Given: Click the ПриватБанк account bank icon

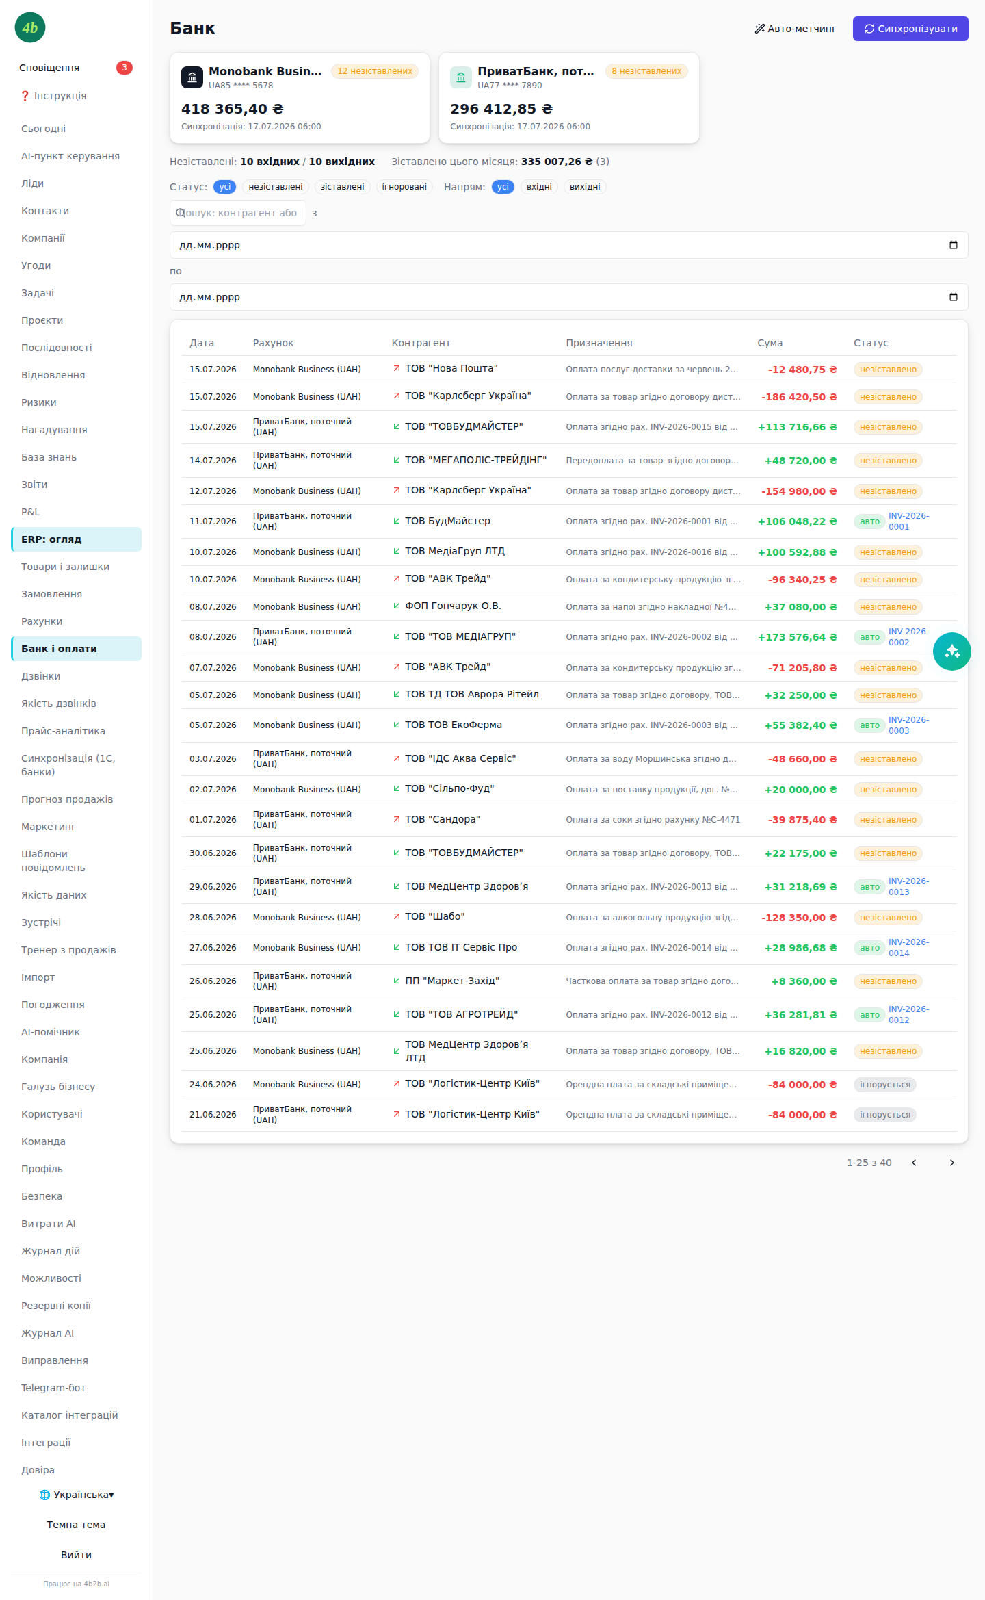Looking at the screenshot, I should tap(461, 77).
